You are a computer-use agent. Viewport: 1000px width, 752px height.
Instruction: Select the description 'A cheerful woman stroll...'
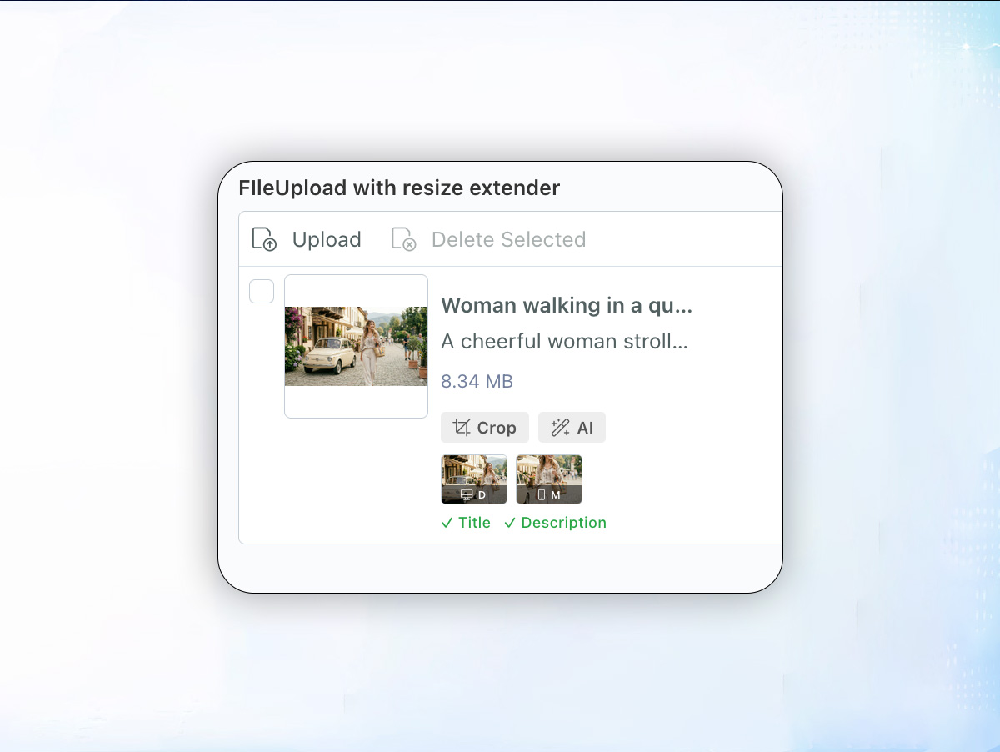point(564,342)
